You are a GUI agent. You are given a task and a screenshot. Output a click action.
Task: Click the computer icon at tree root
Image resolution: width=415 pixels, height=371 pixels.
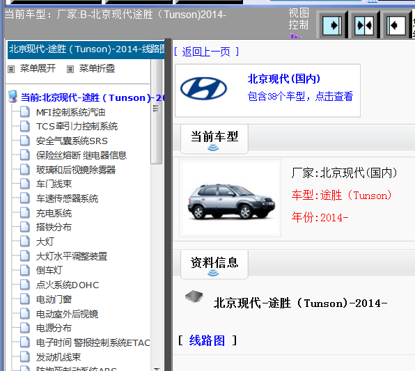[13, 97]
